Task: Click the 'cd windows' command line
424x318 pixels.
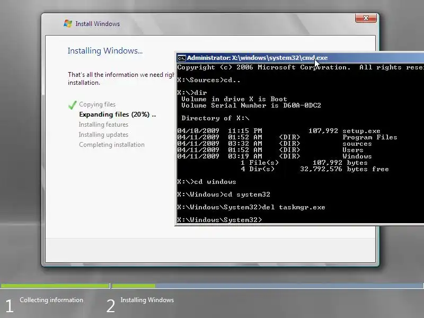Action: [x=207, y=182]
